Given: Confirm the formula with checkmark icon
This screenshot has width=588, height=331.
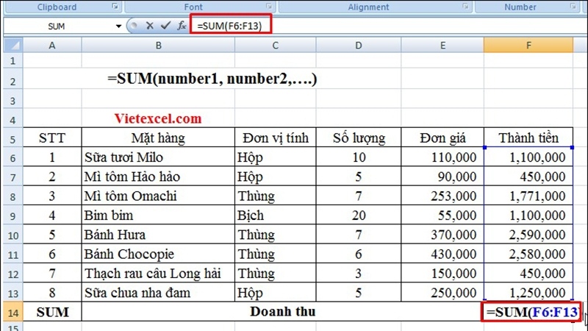Looking at the screenshot, I should 165,26.
